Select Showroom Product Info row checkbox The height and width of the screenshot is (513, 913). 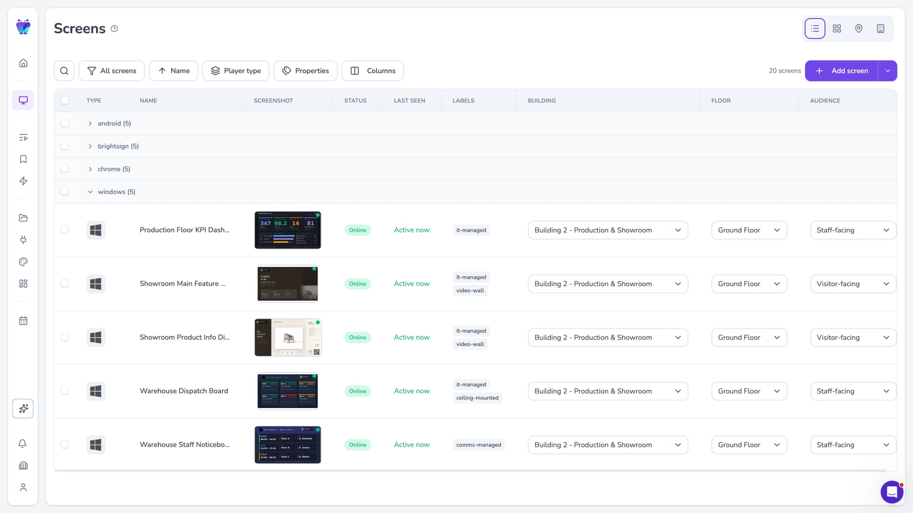pos(65,337)
